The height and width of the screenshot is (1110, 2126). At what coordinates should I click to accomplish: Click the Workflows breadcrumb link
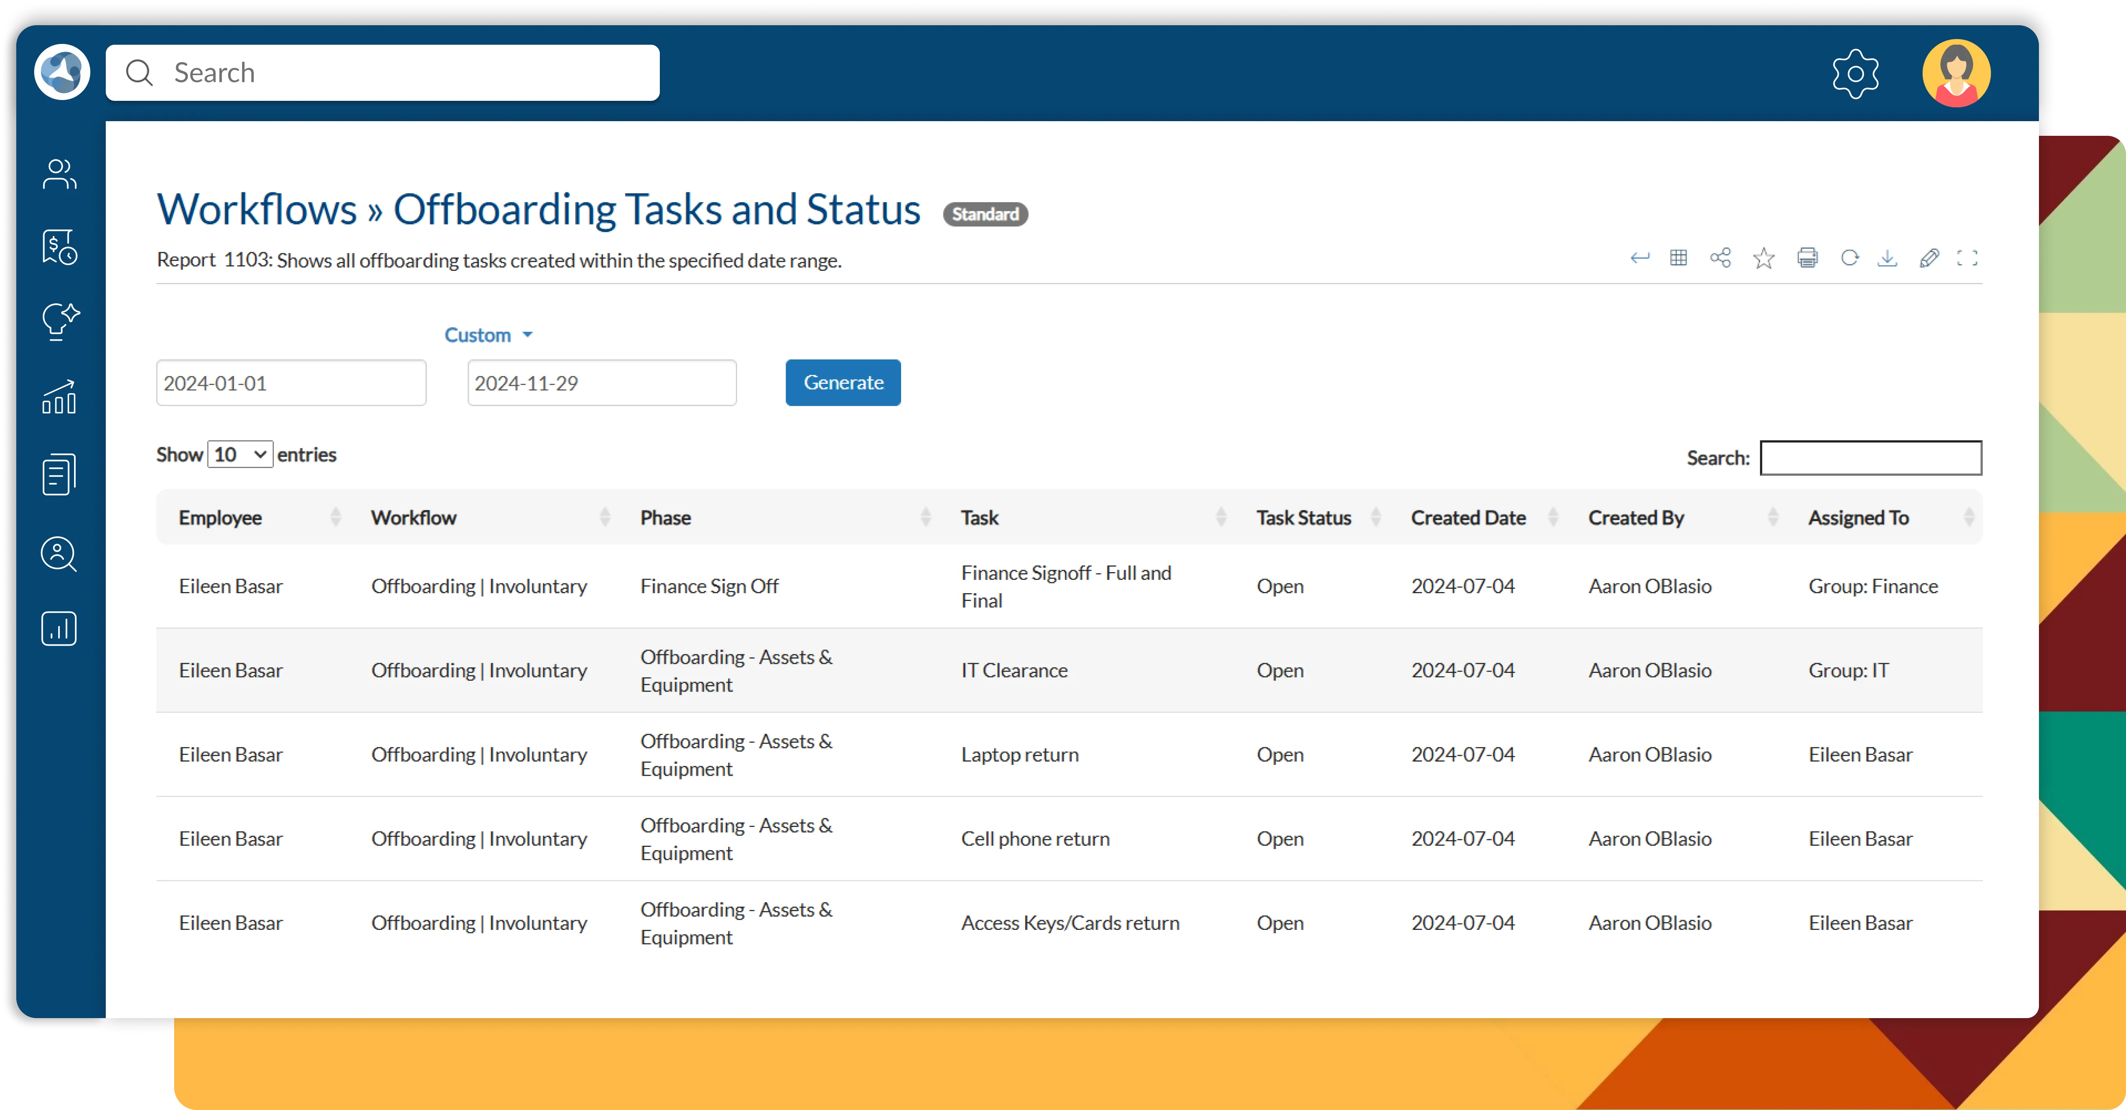tap(256, 209)
